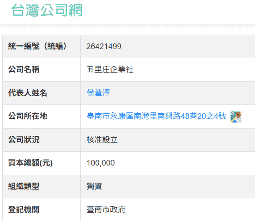255x221 pixels.
Task: Open the map icon next to the address
Action: click(x=236, y=117)
